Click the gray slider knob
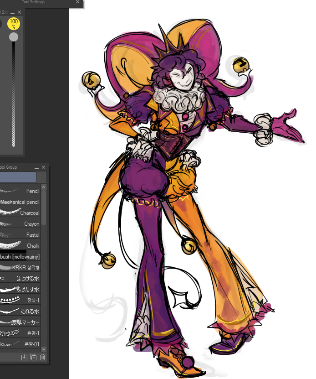This screenshot has height=379, width=316. click(x=14, y=37)
